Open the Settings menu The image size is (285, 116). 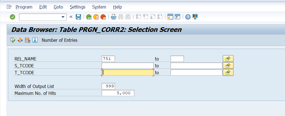(x=78, y=7)
